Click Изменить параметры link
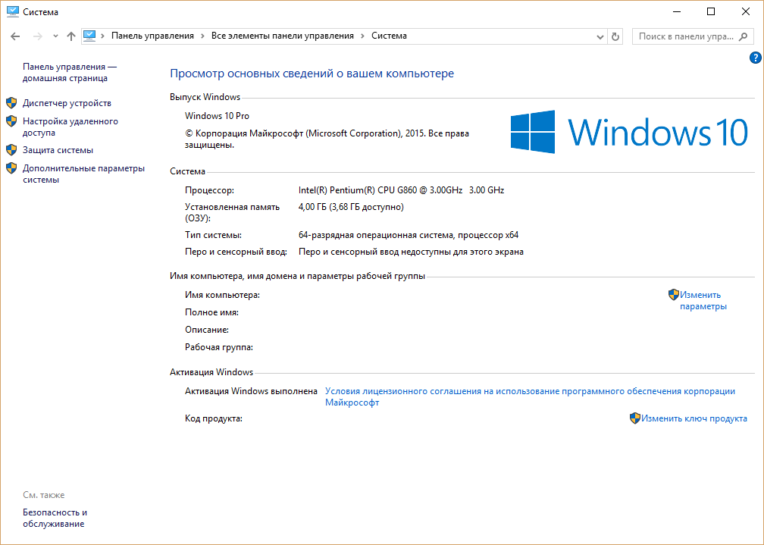The height and width of the screenshot is (545, 764). tap(703, 300)
